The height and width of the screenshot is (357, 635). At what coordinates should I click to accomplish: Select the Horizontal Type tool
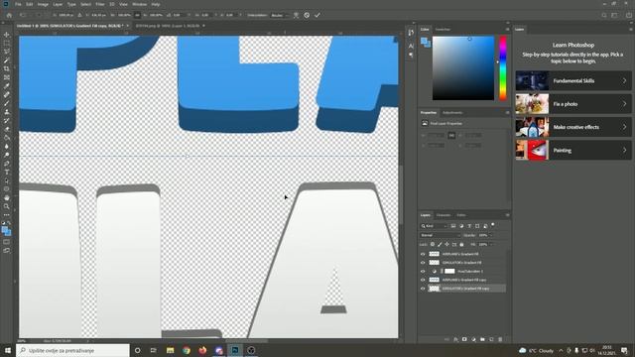pos(7,172)
